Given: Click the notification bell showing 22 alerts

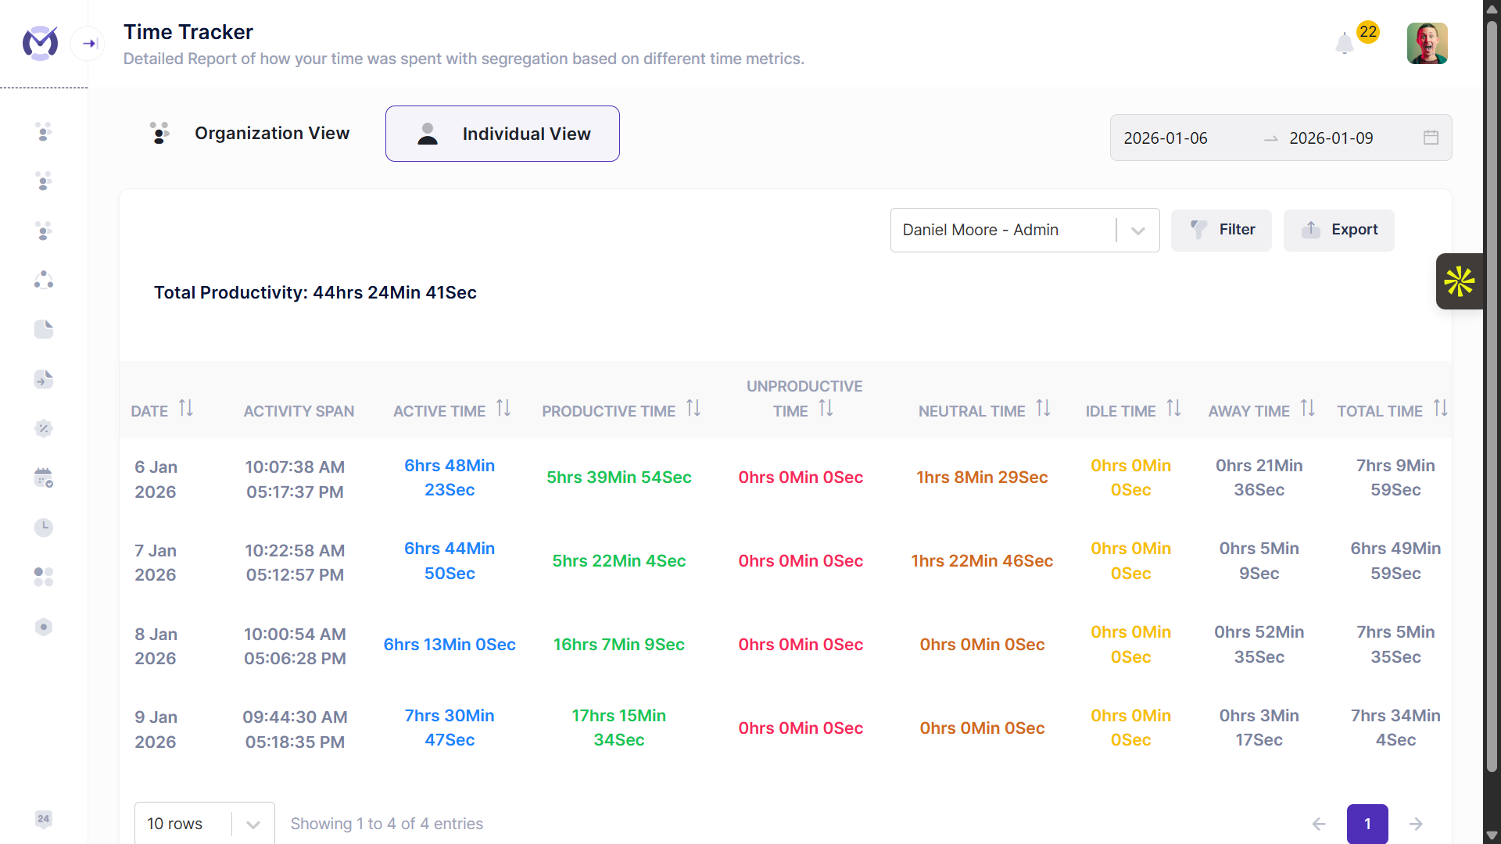Looking at the screenshot, I should pos(1344,43).
